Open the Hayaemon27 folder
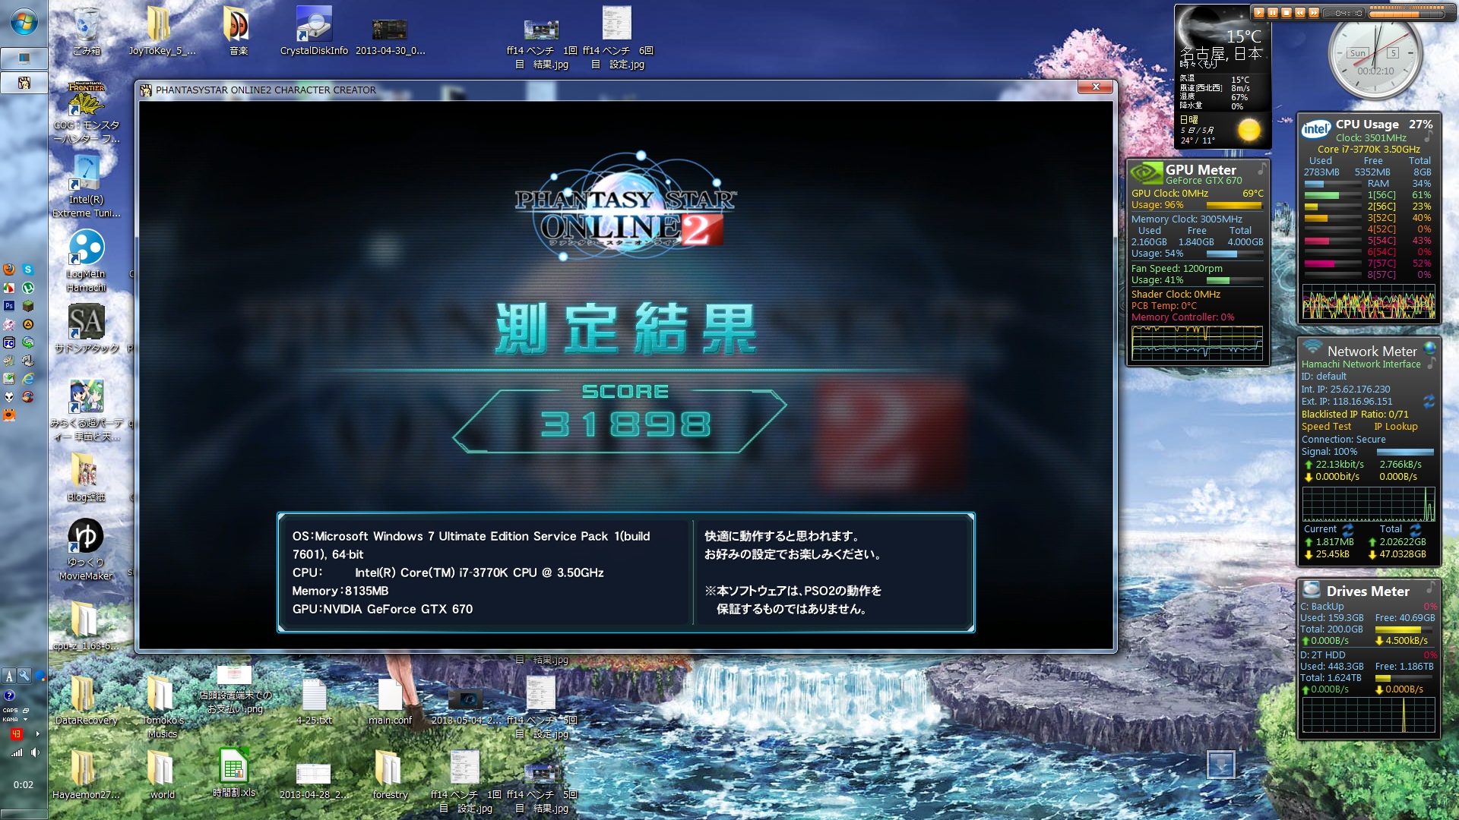The height and width of the screenshot is (820, 1459). click(86, 774)
